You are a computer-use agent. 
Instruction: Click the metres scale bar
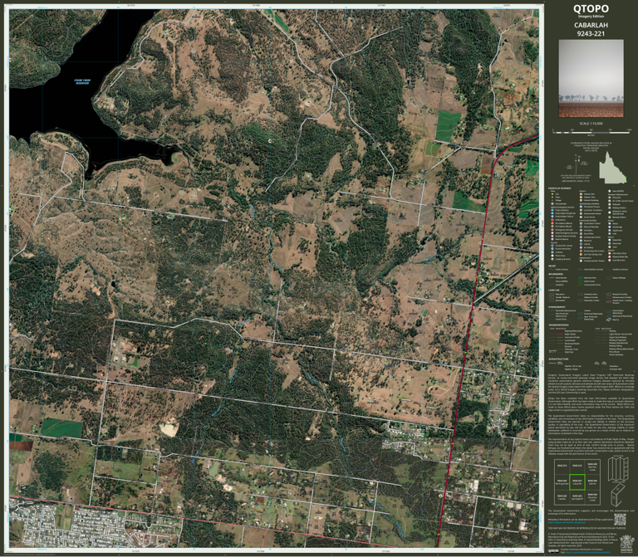pos(592,133)
